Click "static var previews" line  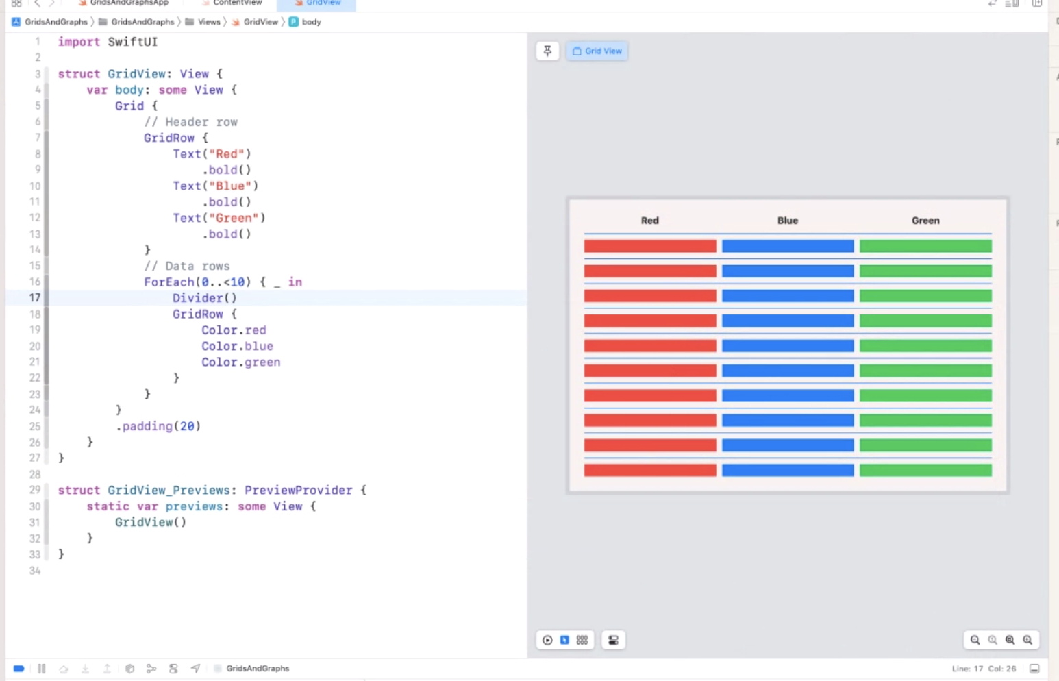pyautogui.click(x=201, y=506)
